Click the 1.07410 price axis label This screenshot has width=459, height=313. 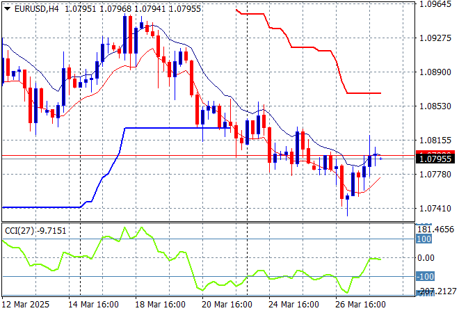435,208
